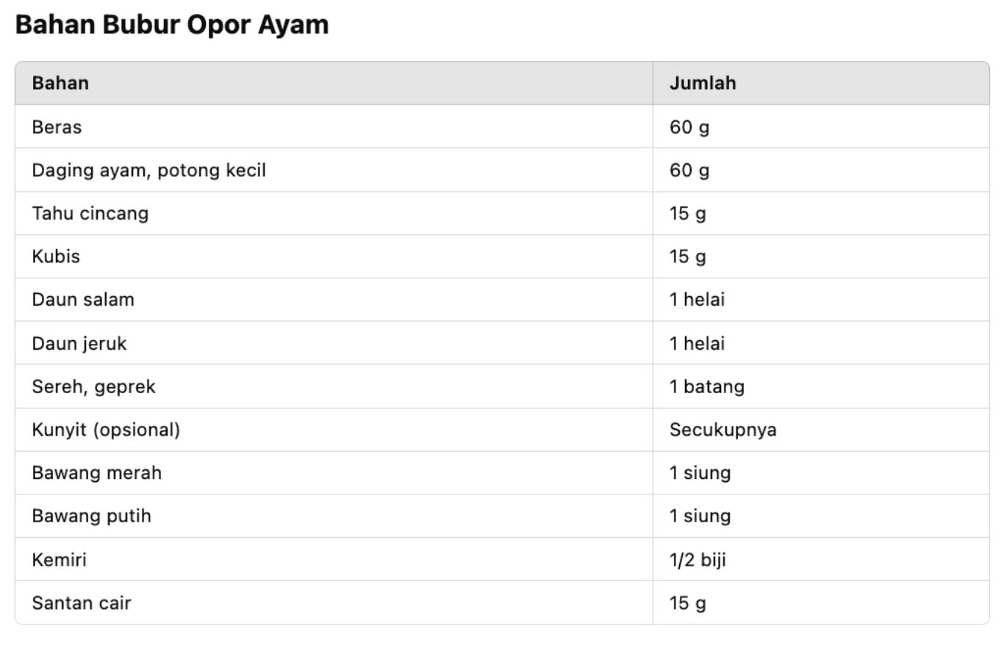Click the "Kubis" ingredient cell
Viewport: 1004px width, 645px height.
[x=56, y=256]
